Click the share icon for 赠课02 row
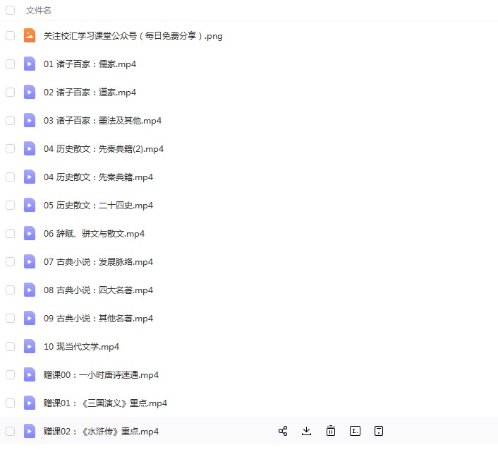The image size is (498, 450). tap(283, 431)
